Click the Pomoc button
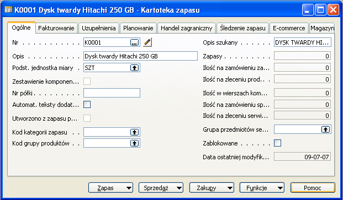The width and height of the screenshot is (343, 200). (313, 188)
